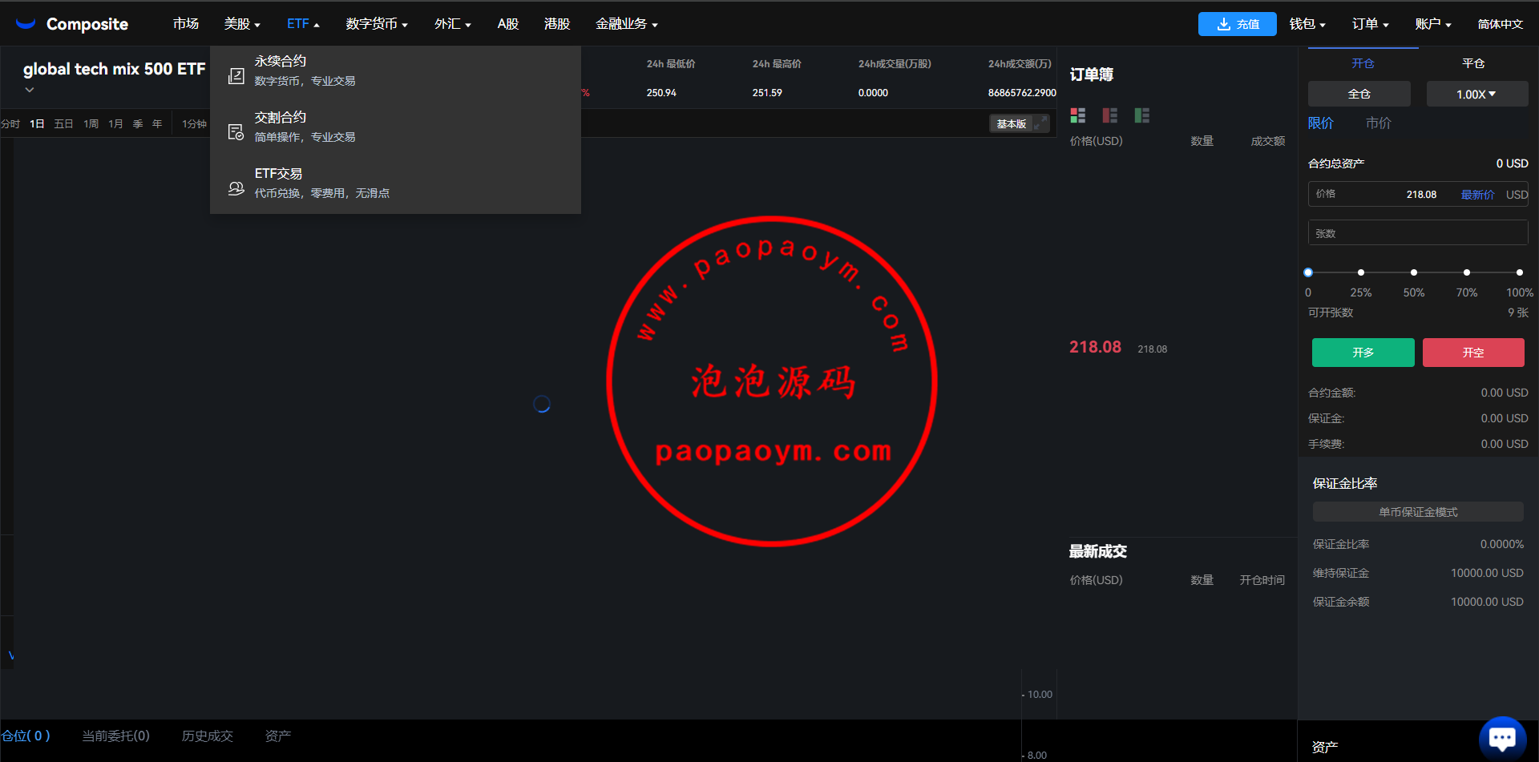Image resolution: width=1539 pixels, height=762 pixels.
Task: Set position slider to 100%
Action: [x=1520, y=272]
